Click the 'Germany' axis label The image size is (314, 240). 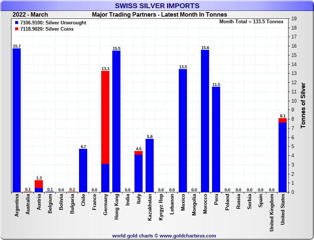[106, 205]
